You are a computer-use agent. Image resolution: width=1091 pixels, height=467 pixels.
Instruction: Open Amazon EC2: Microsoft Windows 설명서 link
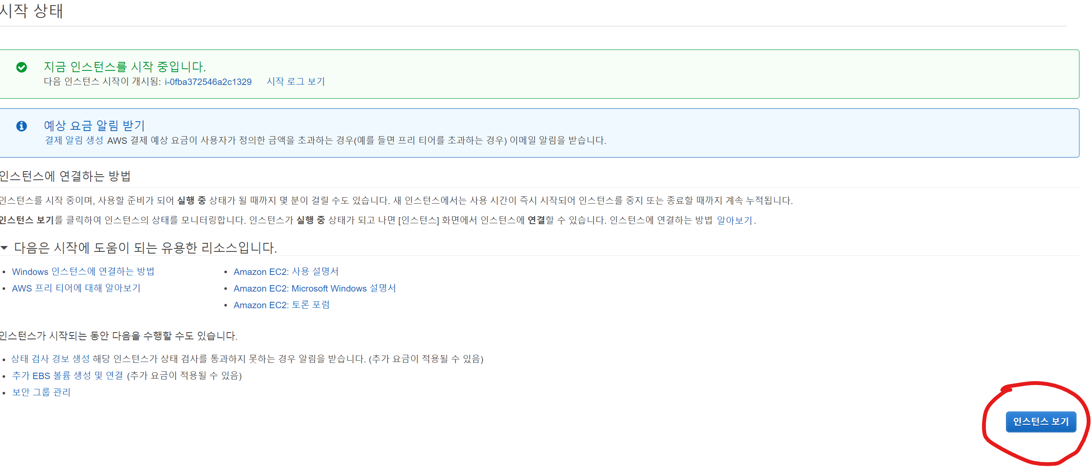click(315, 289)
